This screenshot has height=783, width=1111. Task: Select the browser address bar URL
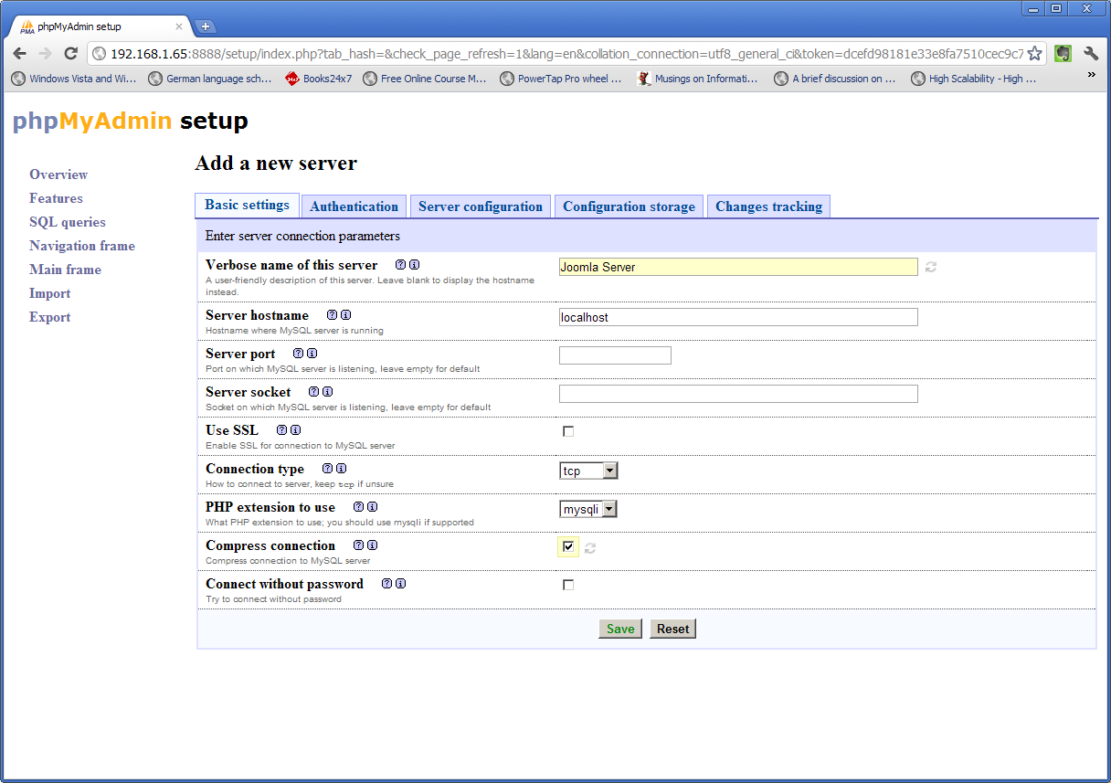pos(566,54)
